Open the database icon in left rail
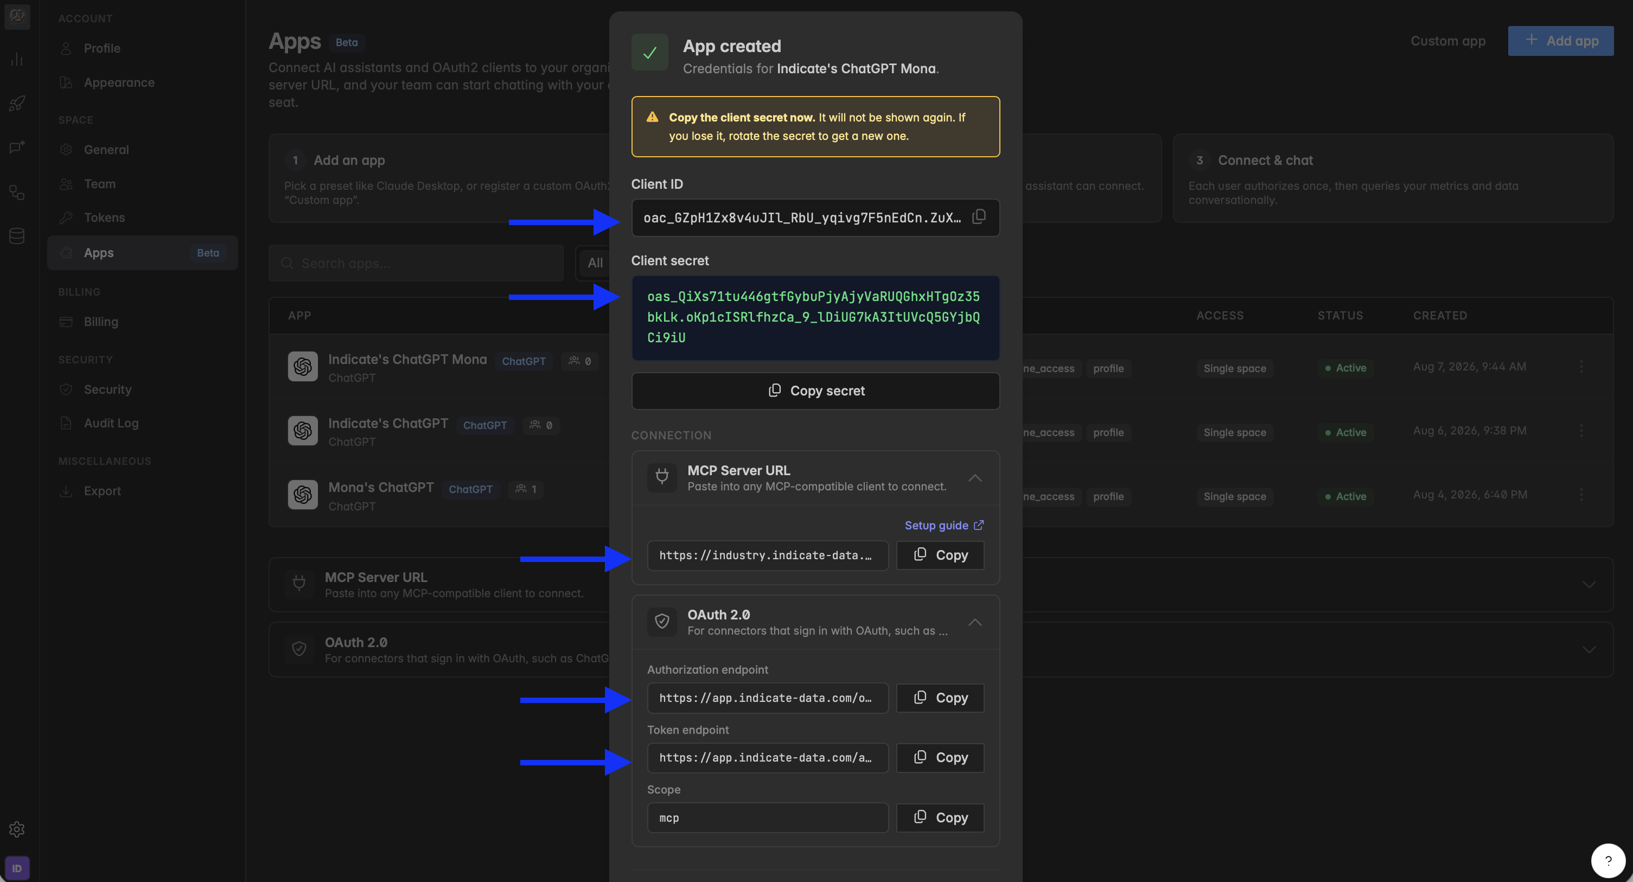Image resolution: width=1633 pixels, height=882 pixels. (17, 236)
